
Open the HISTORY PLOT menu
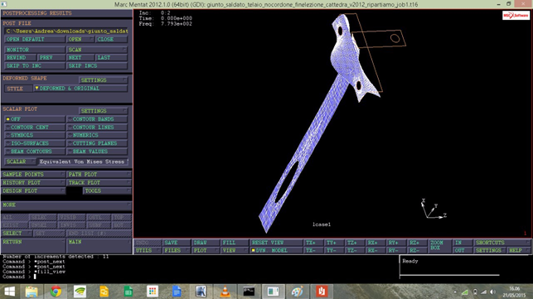33,182
